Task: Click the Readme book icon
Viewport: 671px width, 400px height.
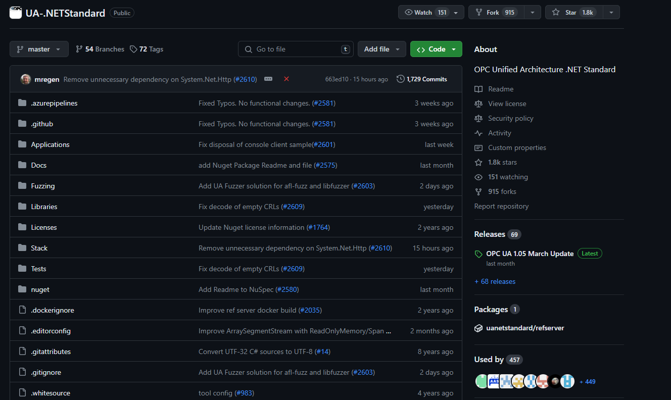Action: click(478, 89)
